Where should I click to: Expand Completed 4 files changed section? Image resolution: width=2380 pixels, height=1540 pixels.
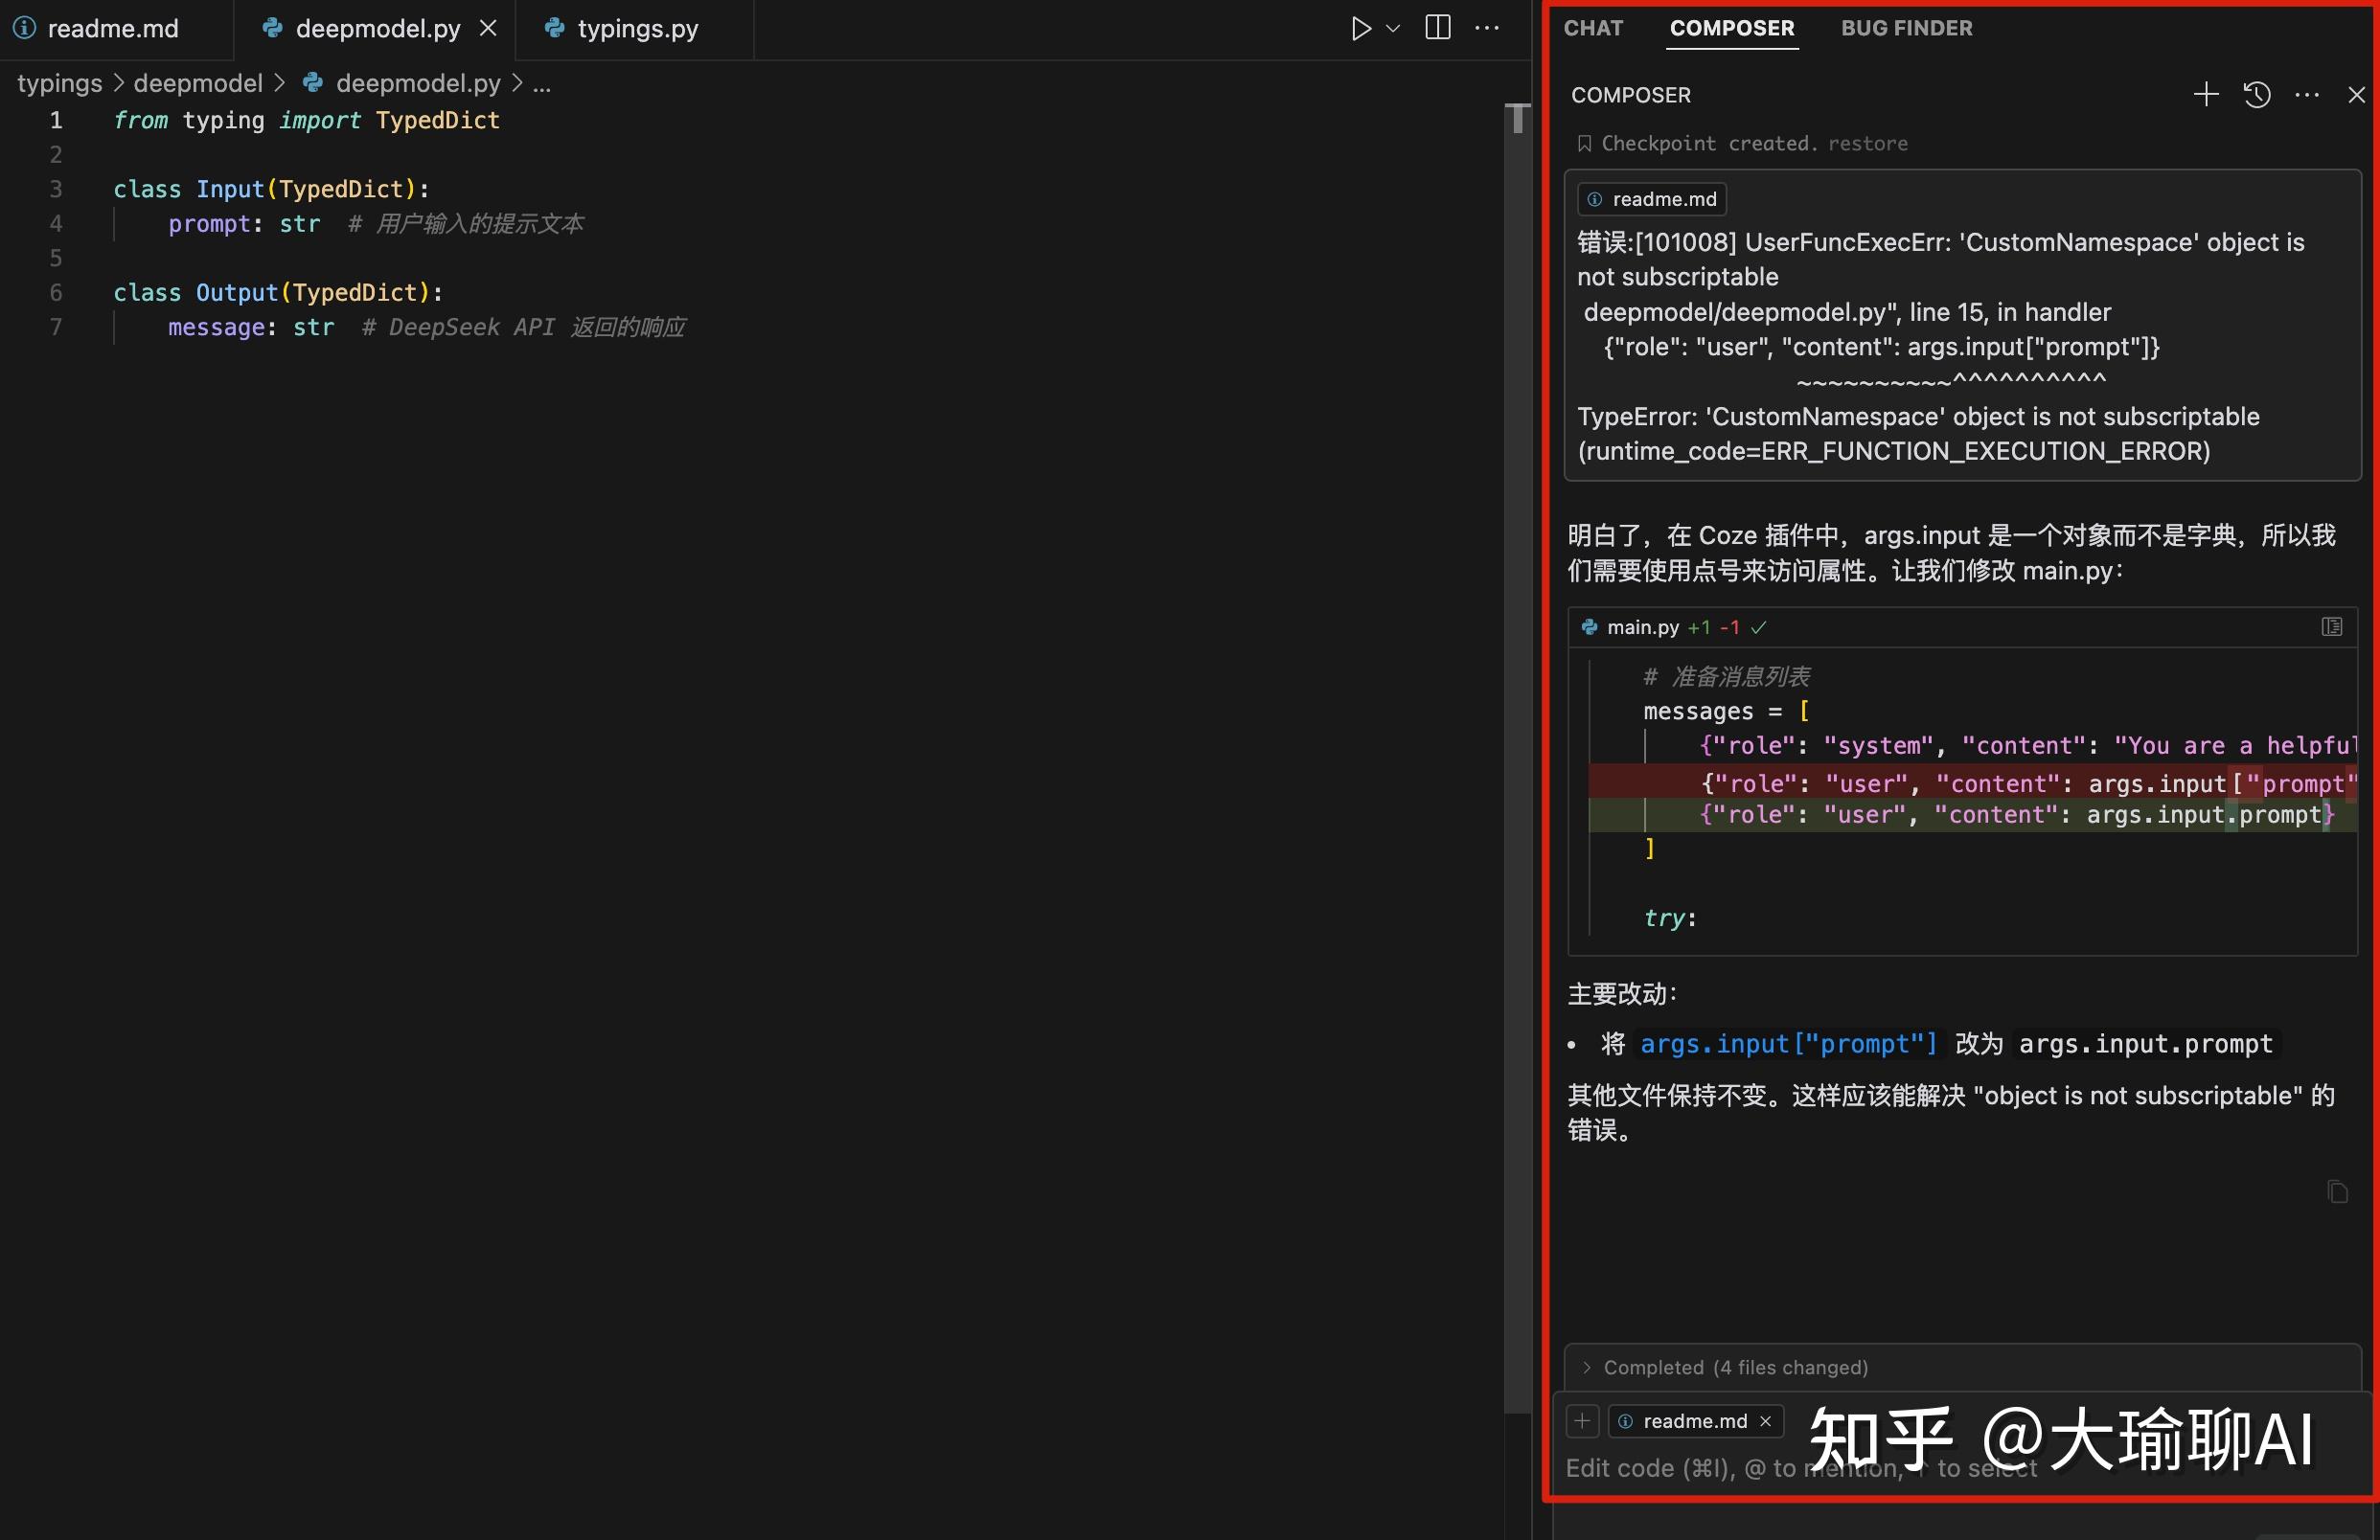pyautogui.click(x=1734, y=1367)
